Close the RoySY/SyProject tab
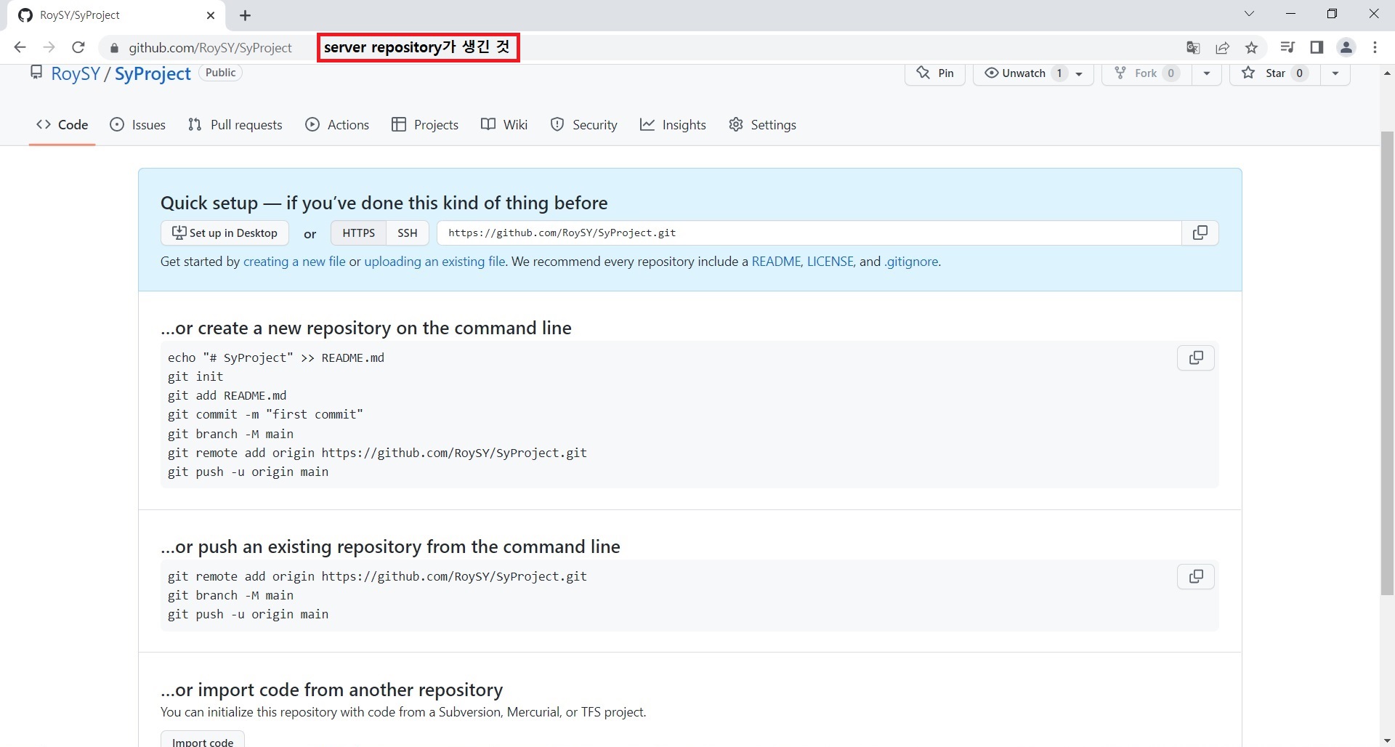The height and width of the screenshot is (747, 1395). pyautogui.click(x=211, y=15)
